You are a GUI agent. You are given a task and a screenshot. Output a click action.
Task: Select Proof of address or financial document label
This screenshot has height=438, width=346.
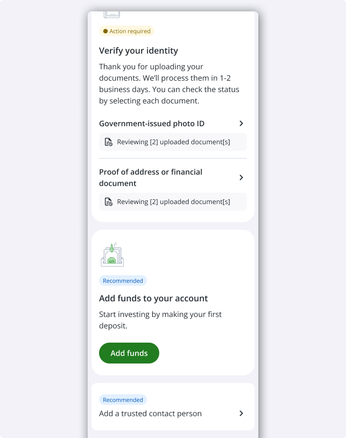[x=151, y=177]
